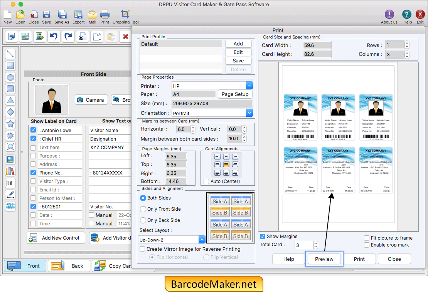Adjust the Total Card stepper
428x292 pixels.
click(x=315, y=245)
